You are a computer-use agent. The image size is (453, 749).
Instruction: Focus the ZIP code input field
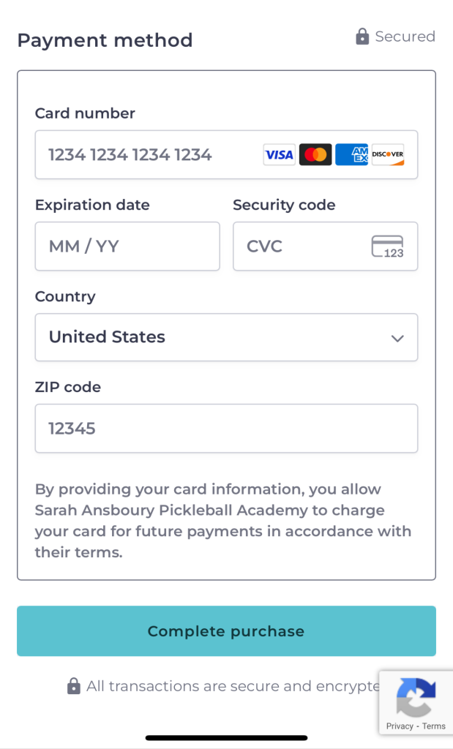[227, 429]
